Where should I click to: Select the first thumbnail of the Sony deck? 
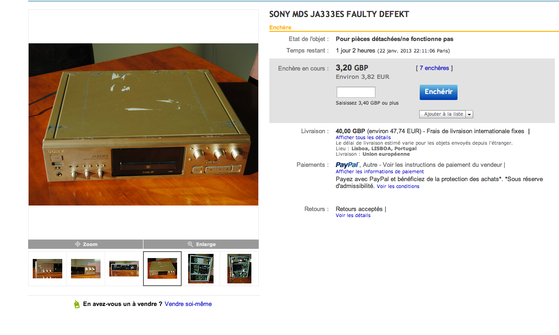48,269
